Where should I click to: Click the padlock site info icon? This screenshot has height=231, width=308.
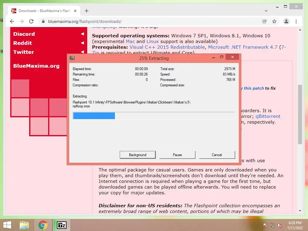pos(43,21)
